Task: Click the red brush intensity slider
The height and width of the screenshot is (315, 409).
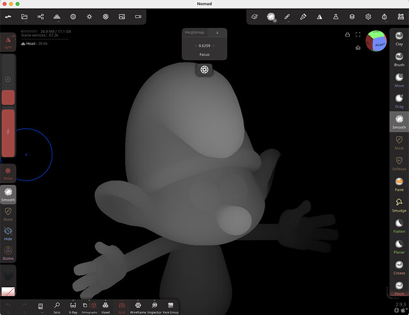Action: point(8,133)
